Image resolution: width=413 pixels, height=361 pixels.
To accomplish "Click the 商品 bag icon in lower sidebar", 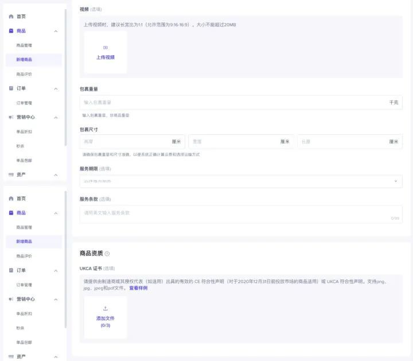I will 11,213.
